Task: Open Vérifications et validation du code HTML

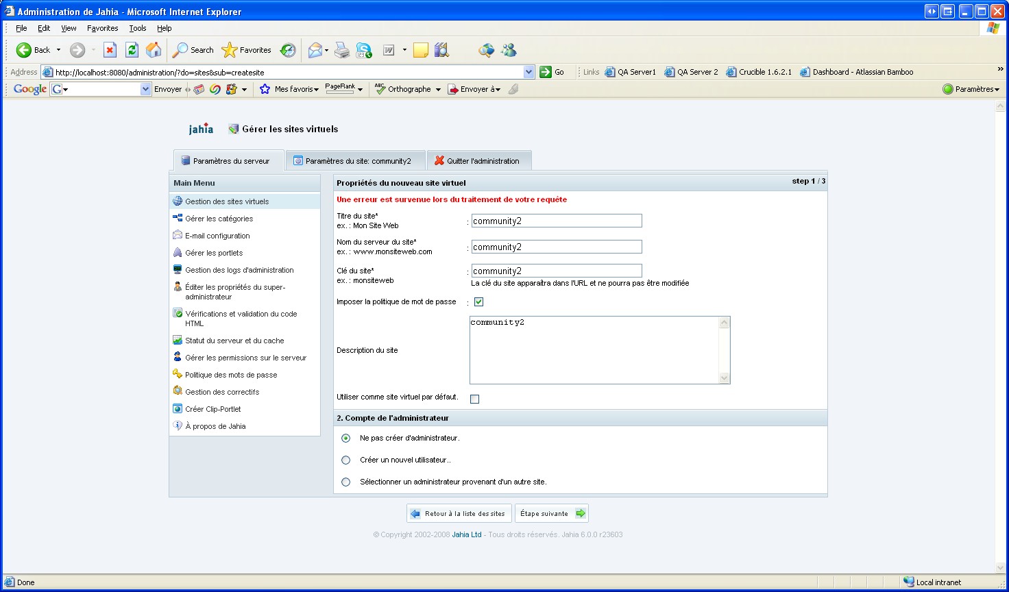Action: coord(241,319)
